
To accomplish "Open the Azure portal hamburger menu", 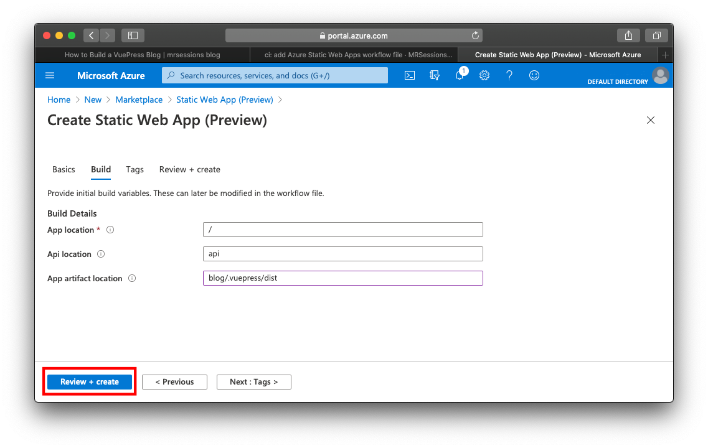I will [50, 75].
